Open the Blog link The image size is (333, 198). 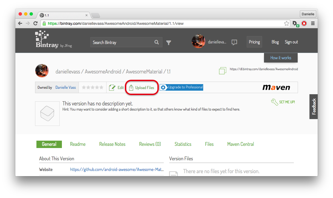275,42
